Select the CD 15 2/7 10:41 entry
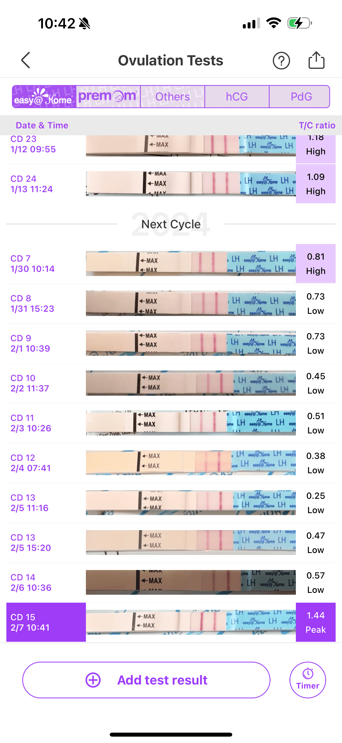The image size is (342, 743). 46,622
